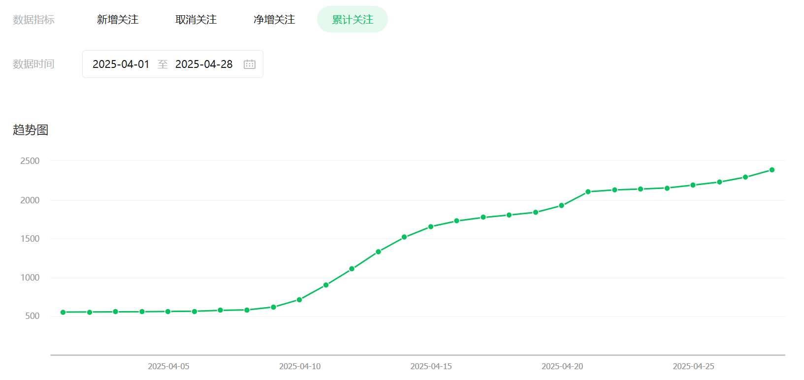Viewport: 804px width, 380px height.
Task: Open the 净增关注 metric tab
Action: [x=274, y=20]
